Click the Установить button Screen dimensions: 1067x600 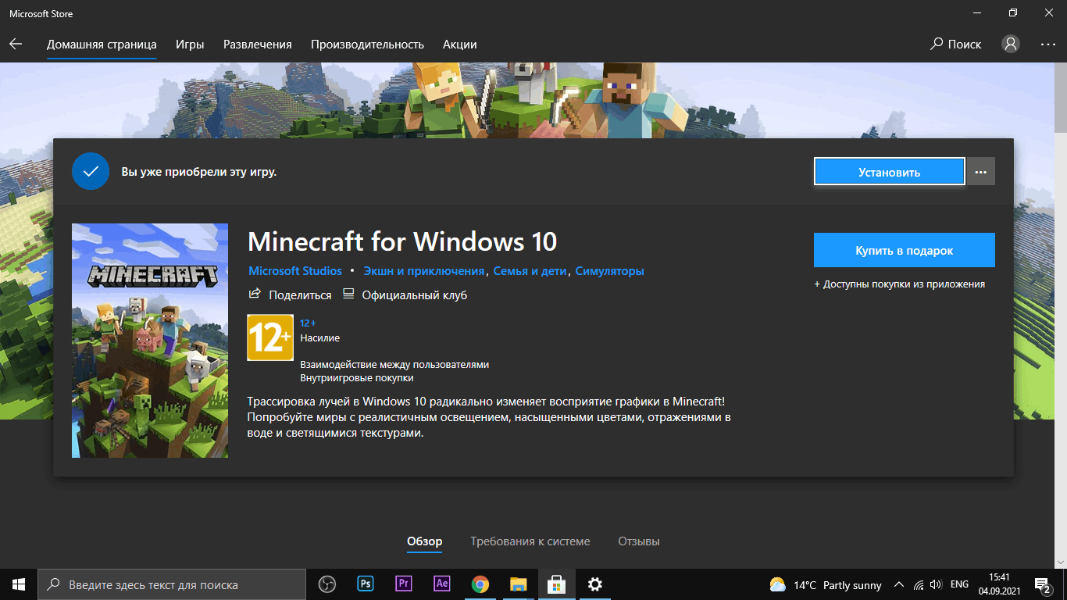click(x=889, y=172)
